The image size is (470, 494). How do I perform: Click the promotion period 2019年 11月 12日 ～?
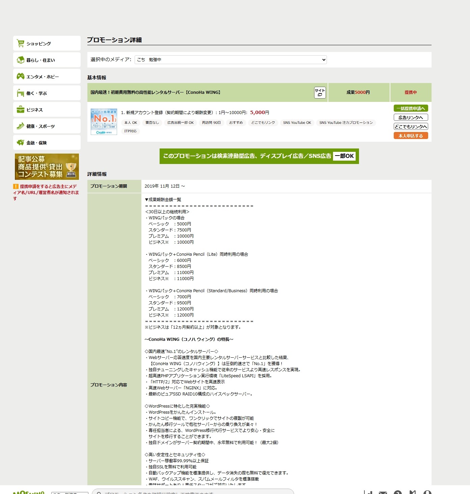(165, 186)
